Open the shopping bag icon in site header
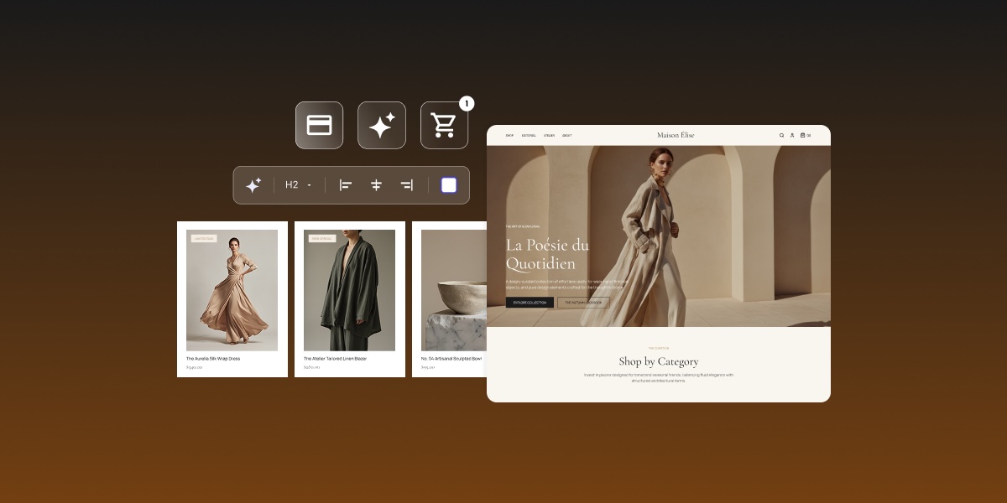The width and height of the screenshot is (1007, 503). pos(803,135)
